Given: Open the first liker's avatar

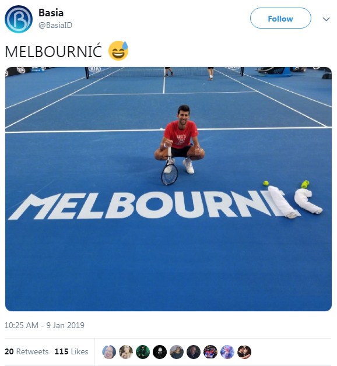Looking at the screenshot, I should pos(109,352).
